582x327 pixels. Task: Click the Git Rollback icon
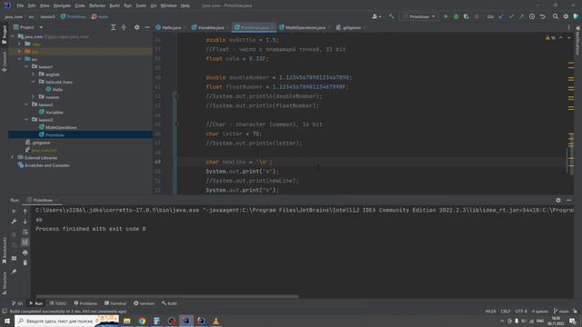(x=542, y=16)
